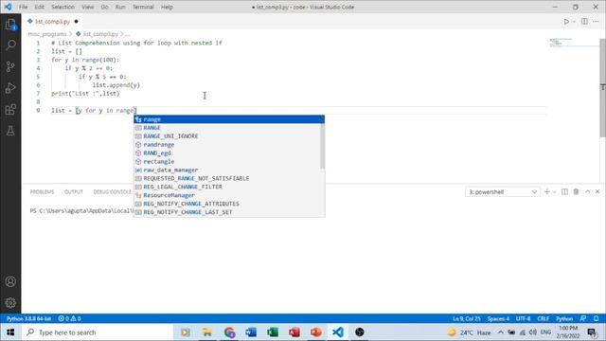
Task: Open the editor More Actions menu
Action: (596, 22)
